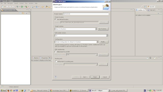Enable Add project to working sets checkbox
The image size is (163, 92).
(56, 61)
